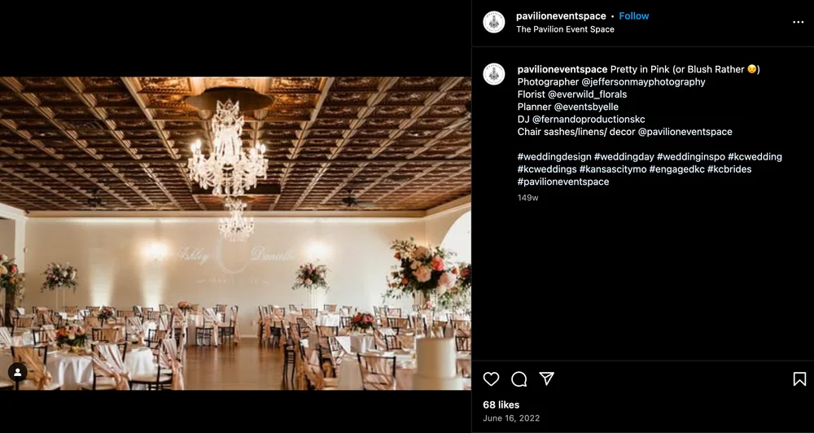This screenshot has height=433, width=814.
Task: Save the post with the bookmark icon
Action: pos(799,379)
